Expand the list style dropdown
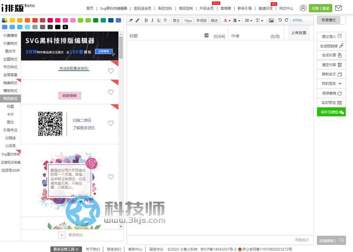The image size is (353, 252). pyautogui.click(x=248, y=20)
